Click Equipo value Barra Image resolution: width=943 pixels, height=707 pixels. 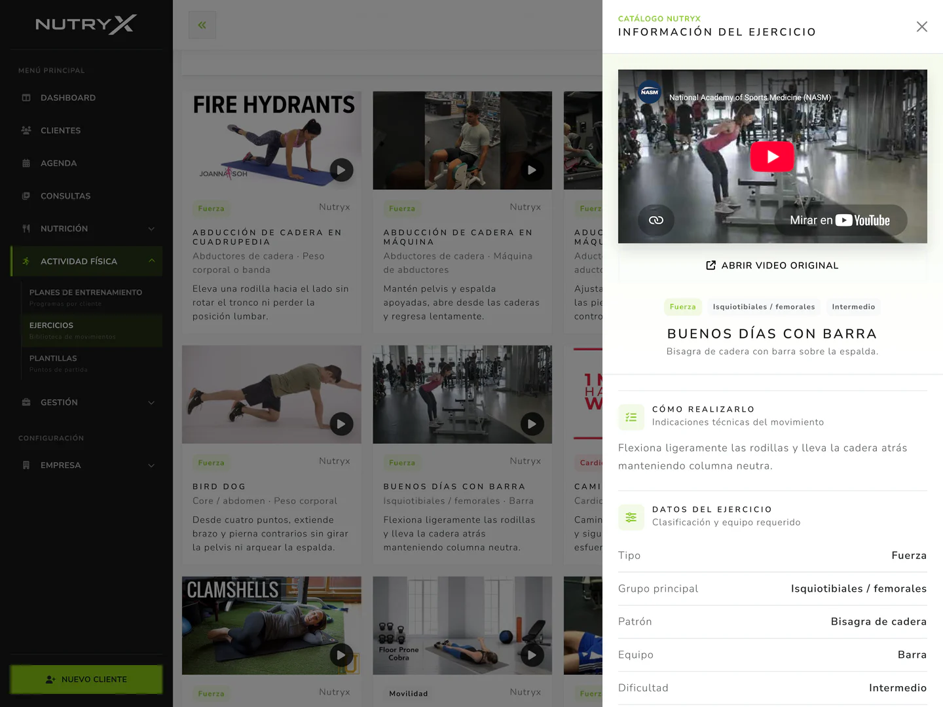tap(912, 655)
